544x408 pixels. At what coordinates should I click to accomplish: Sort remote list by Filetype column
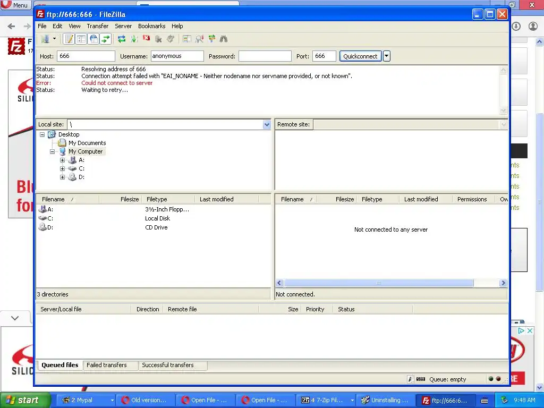tap(379, 199)
